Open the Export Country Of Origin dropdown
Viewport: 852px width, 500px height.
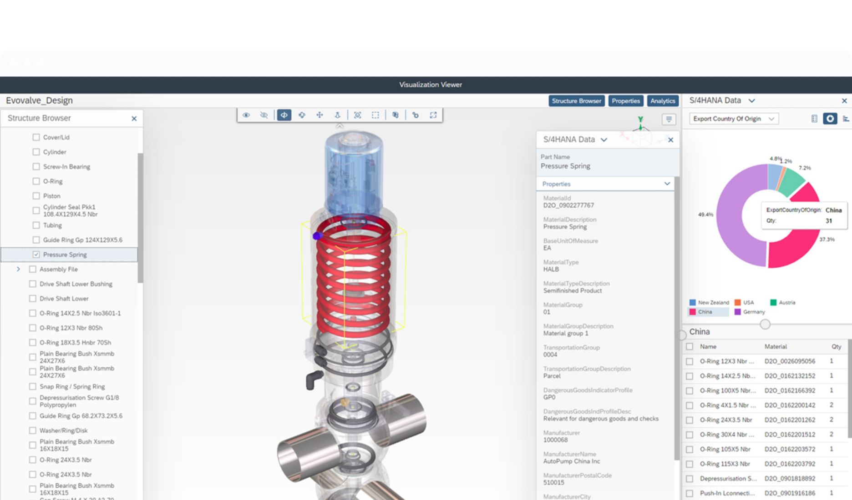733,119
